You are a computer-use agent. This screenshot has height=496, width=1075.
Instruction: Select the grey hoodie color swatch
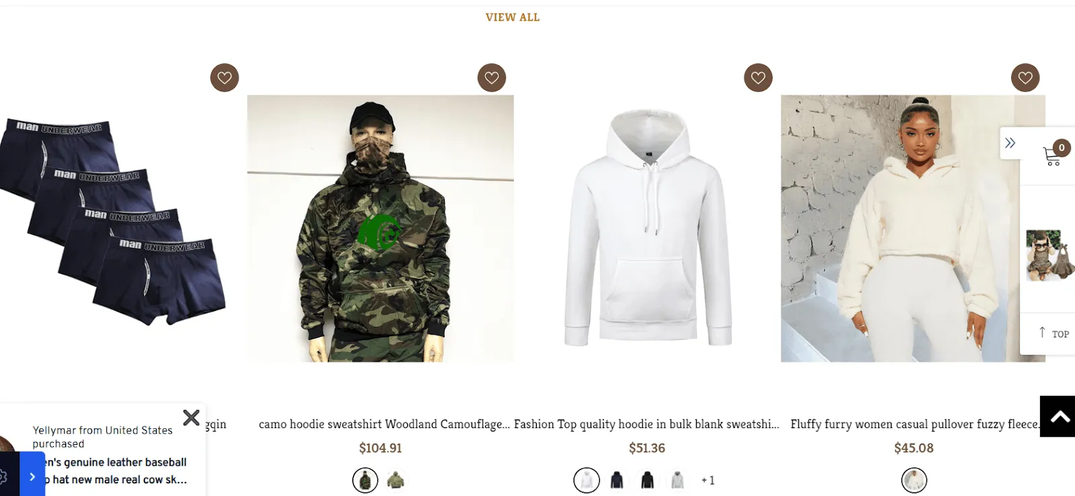677,480
